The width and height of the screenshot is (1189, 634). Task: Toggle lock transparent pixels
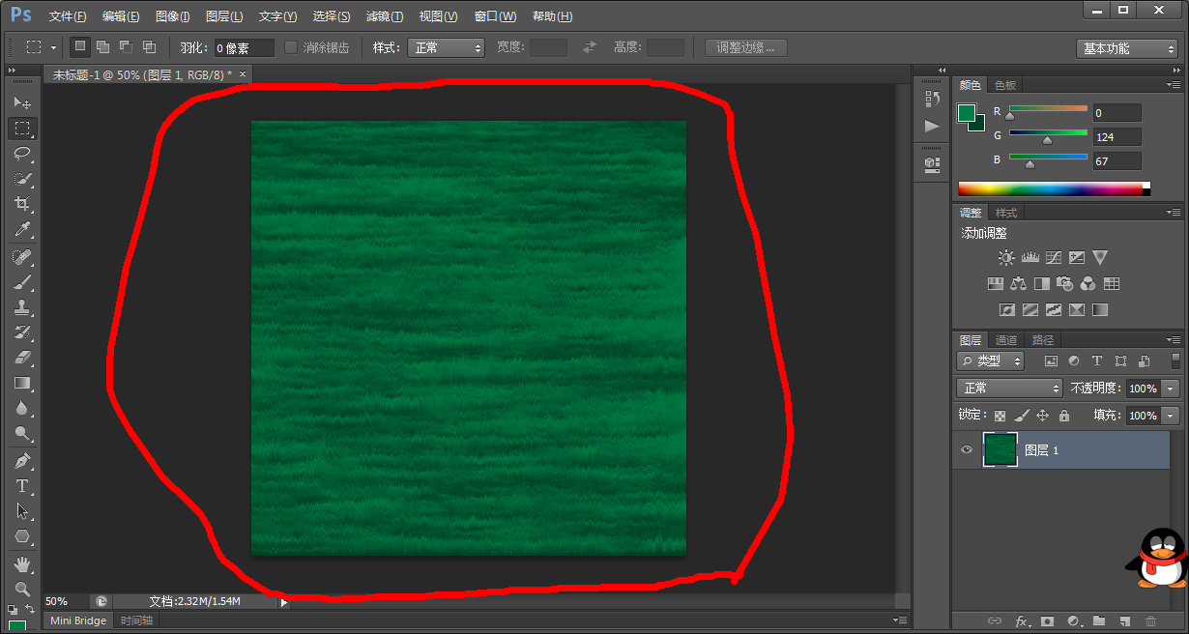(1000, 416)
